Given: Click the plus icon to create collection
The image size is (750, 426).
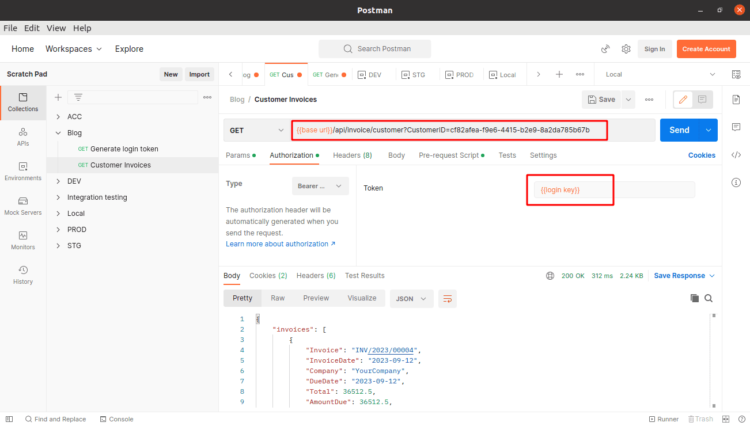Looking at the screenshot, I should coord(58,97).
